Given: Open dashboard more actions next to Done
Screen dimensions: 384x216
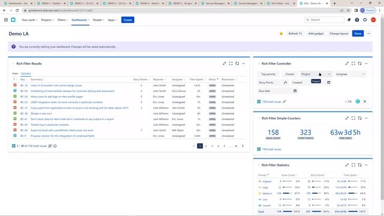Looking at the screenshot, I should [368, 34].
